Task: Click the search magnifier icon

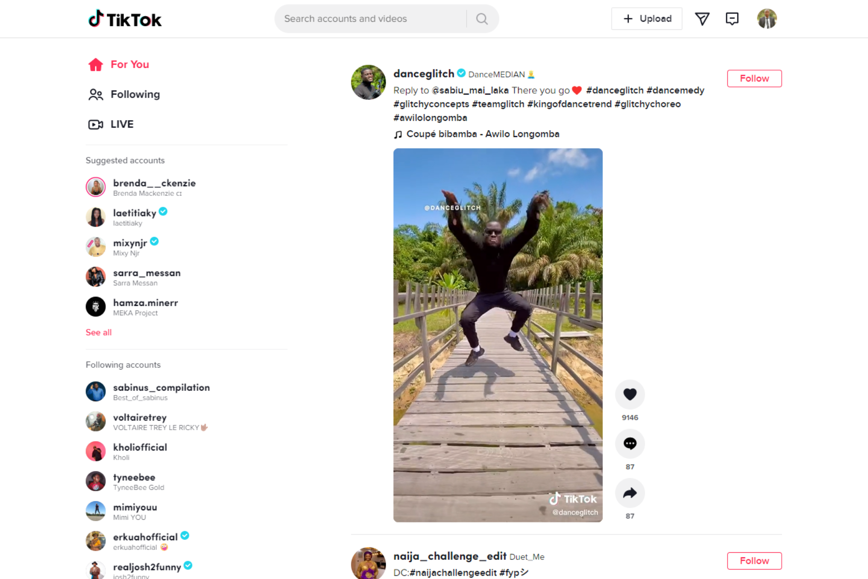Action: tap(482, 19)
